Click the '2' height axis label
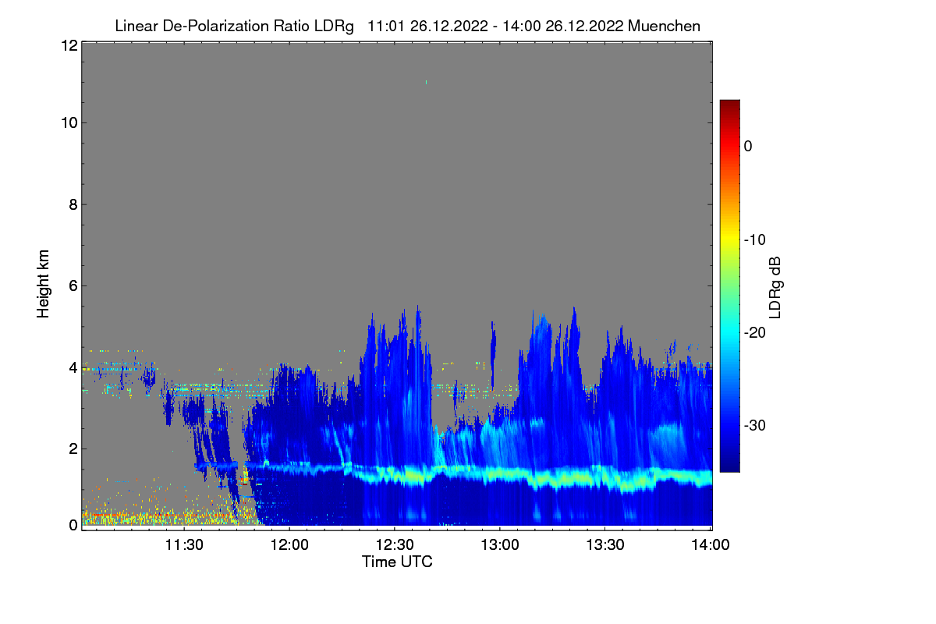 72,448
